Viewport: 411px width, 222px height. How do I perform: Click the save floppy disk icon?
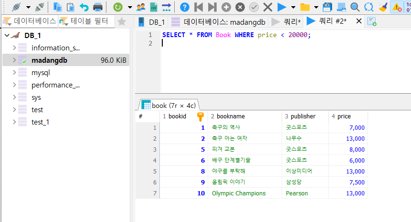coord(327,7)
